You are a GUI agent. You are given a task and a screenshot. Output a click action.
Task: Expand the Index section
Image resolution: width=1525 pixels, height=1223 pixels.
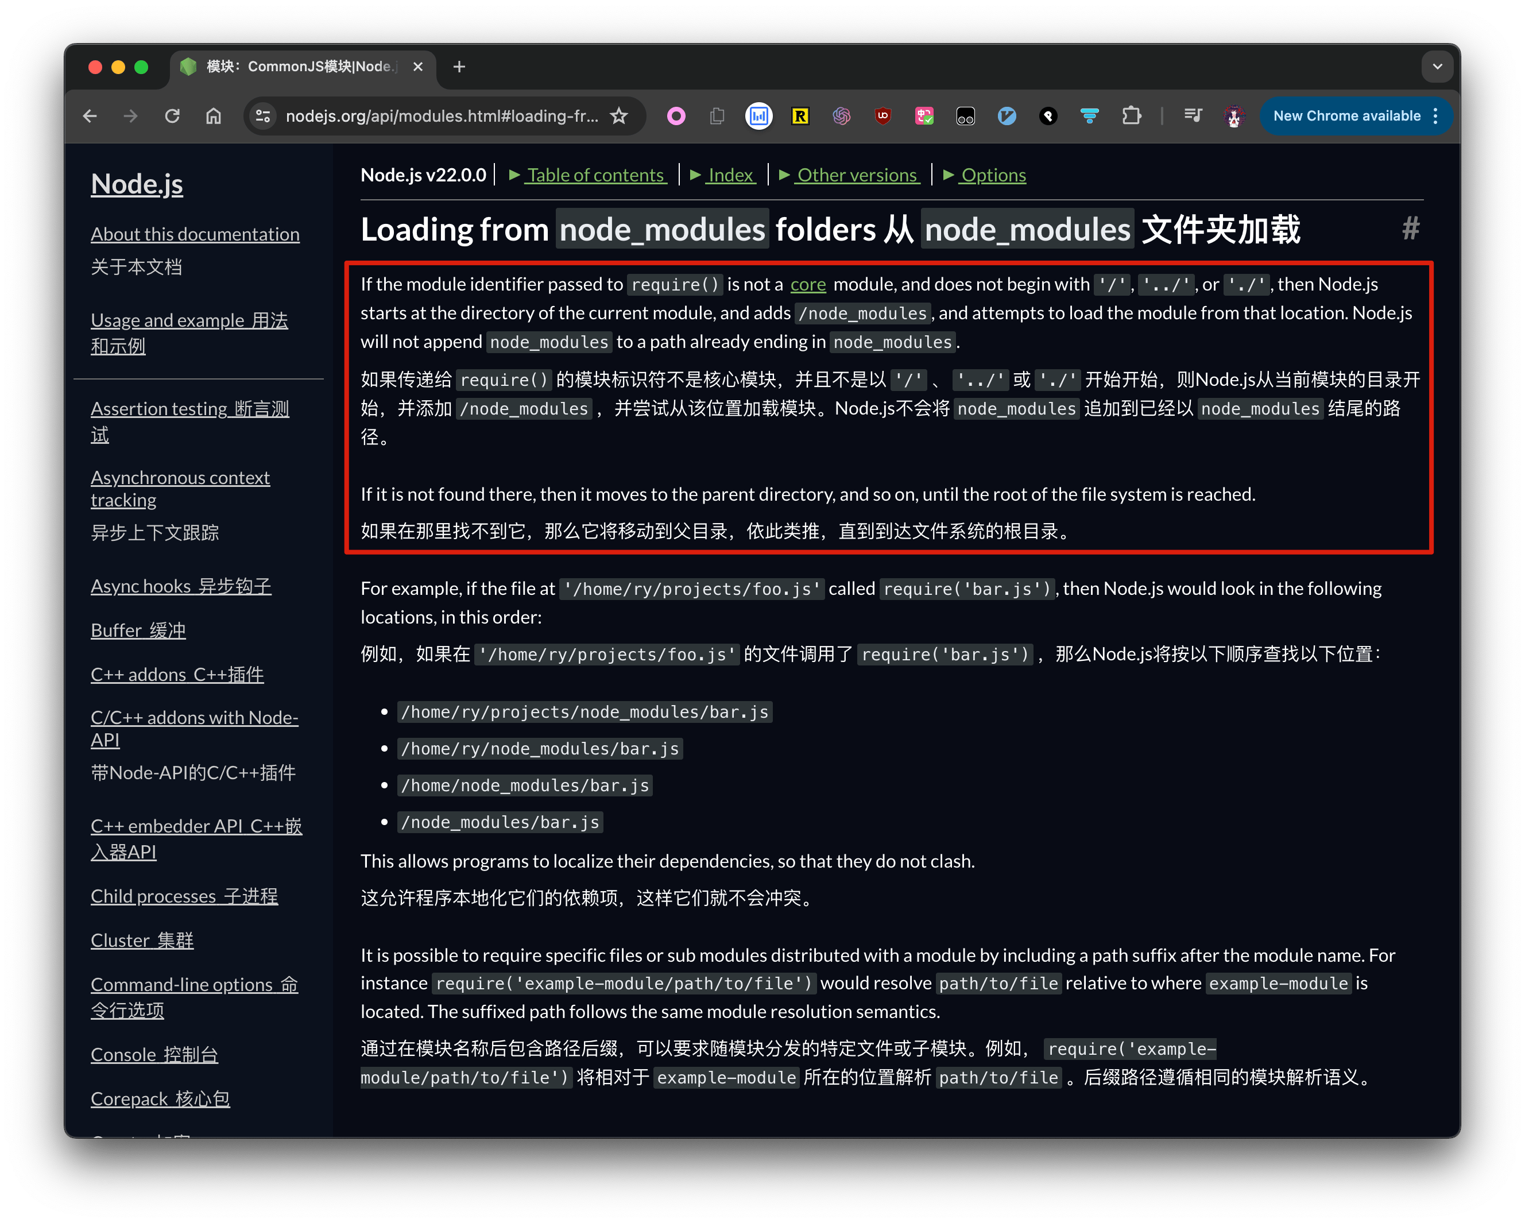(x=731, y=175)
